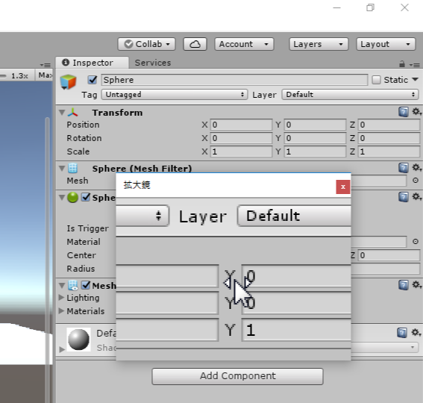Open the Account dropdown

[244, 44]
